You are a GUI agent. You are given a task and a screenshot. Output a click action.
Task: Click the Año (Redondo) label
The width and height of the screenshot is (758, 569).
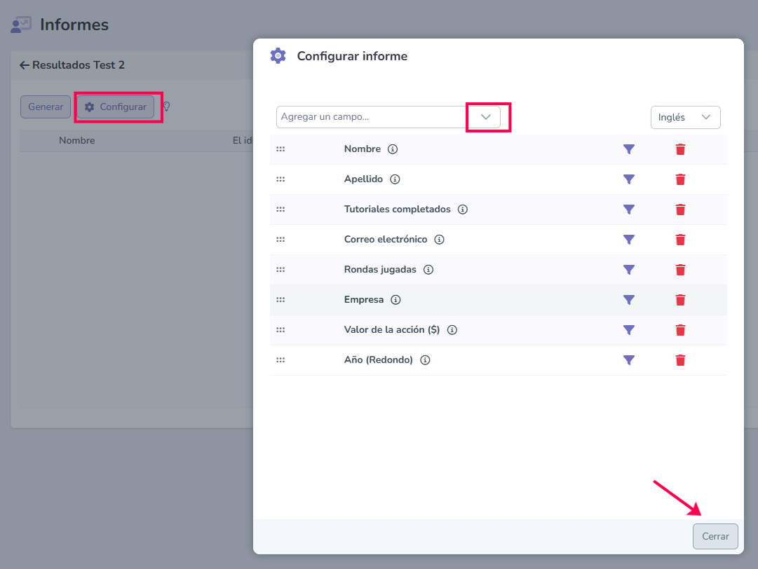379,360
